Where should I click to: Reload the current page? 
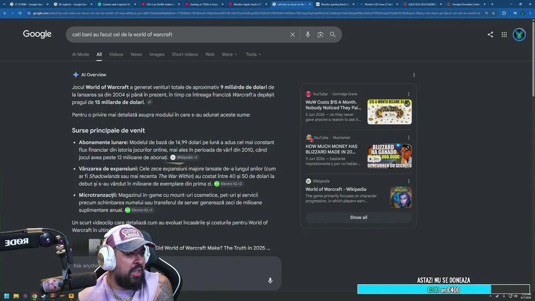pos(21,13)
